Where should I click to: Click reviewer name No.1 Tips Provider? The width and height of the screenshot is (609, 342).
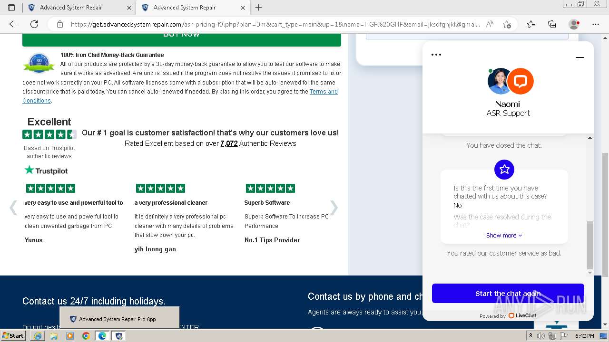click(x=272, y=240)
